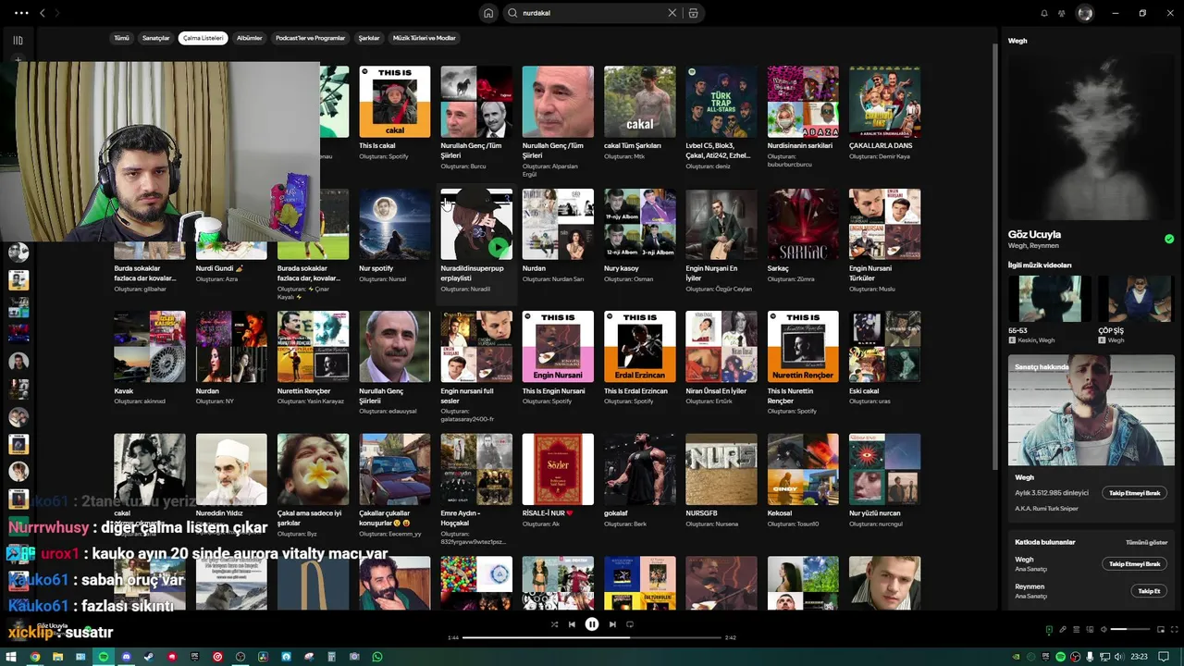The width and height of the screenshot is (1184, 666).
Task: Open the play queue icon
Action: point(1076,630)
